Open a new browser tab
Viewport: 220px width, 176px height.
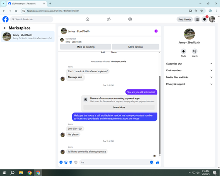50,4
